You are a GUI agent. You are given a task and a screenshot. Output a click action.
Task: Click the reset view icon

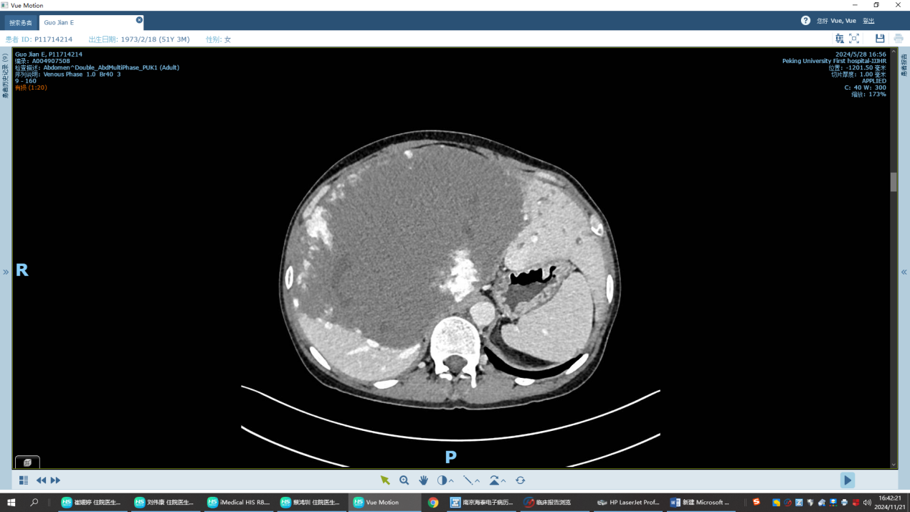click(521, 480)
